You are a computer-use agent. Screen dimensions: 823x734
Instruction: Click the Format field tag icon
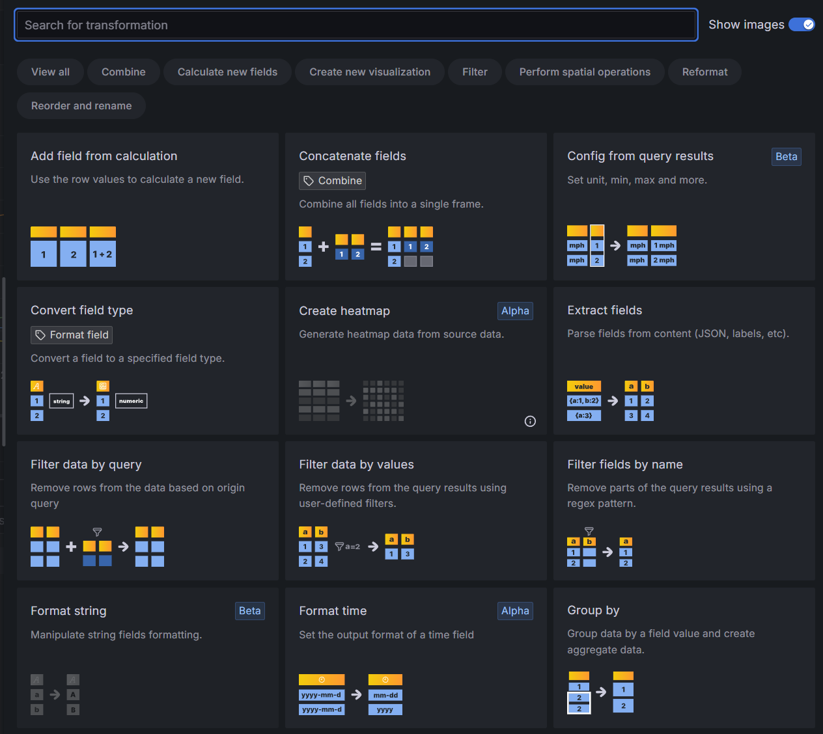[x=40, y=335]
